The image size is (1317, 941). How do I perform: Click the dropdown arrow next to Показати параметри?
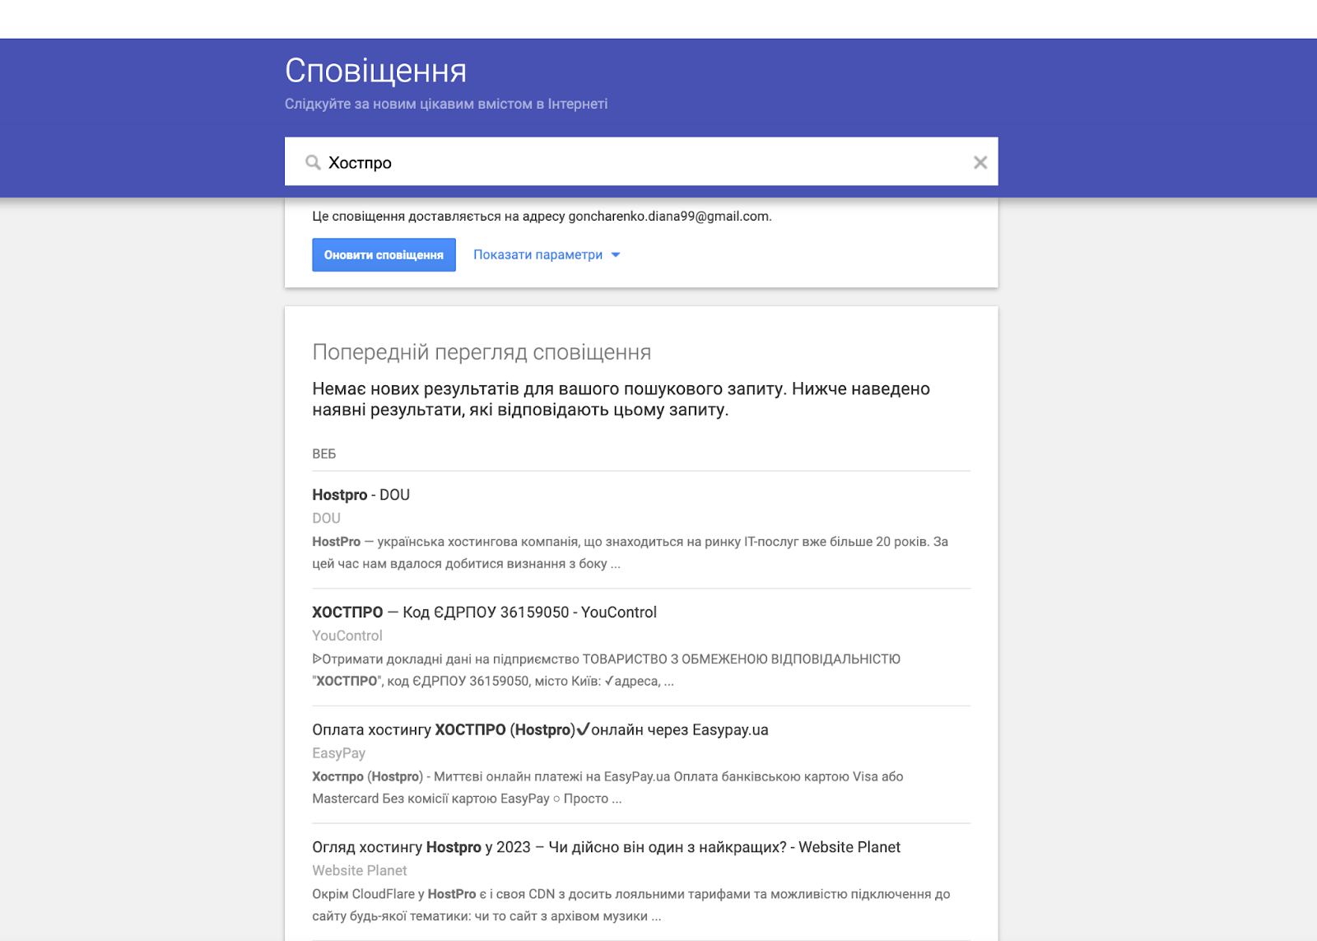point(615,255)
